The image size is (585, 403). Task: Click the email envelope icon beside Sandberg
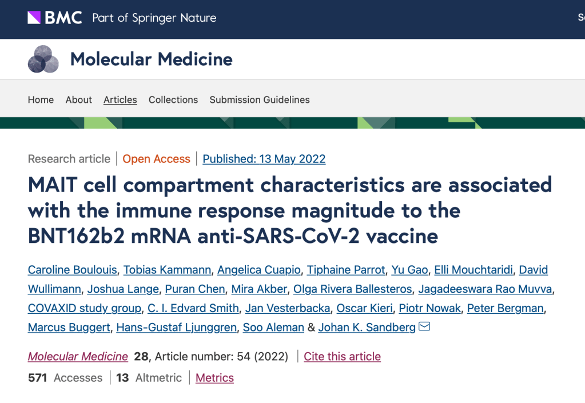pyautogui.click(x=424, y=327)
